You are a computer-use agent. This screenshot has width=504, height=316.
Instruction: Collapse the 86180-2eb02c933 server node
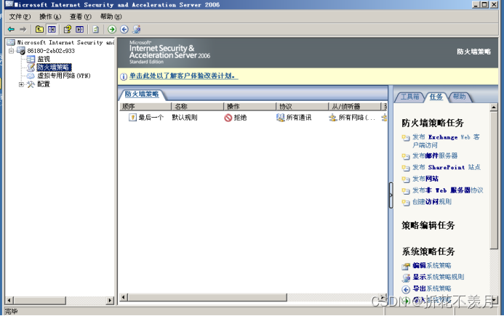pyautogui.click(x=11, y=51)
